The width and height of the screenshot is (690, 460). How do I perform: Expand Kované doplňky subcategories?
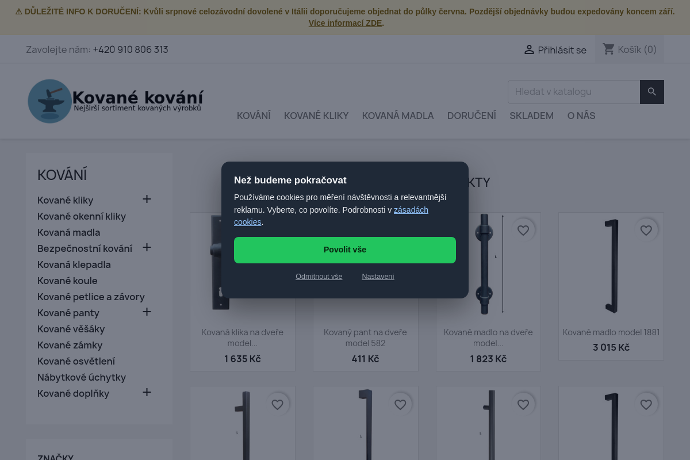coord(147,392)
